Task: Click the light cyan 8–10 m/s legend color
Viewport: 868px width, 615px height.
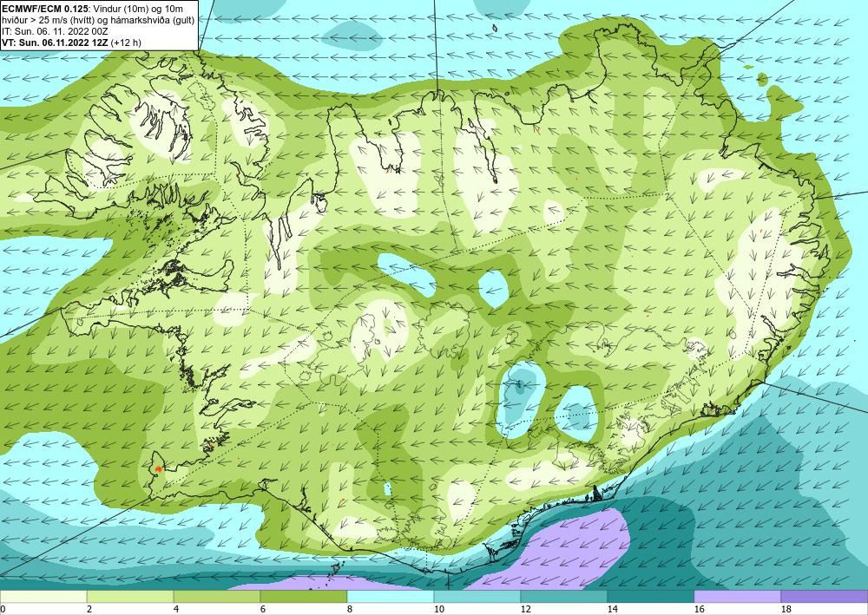Action: 391,597
